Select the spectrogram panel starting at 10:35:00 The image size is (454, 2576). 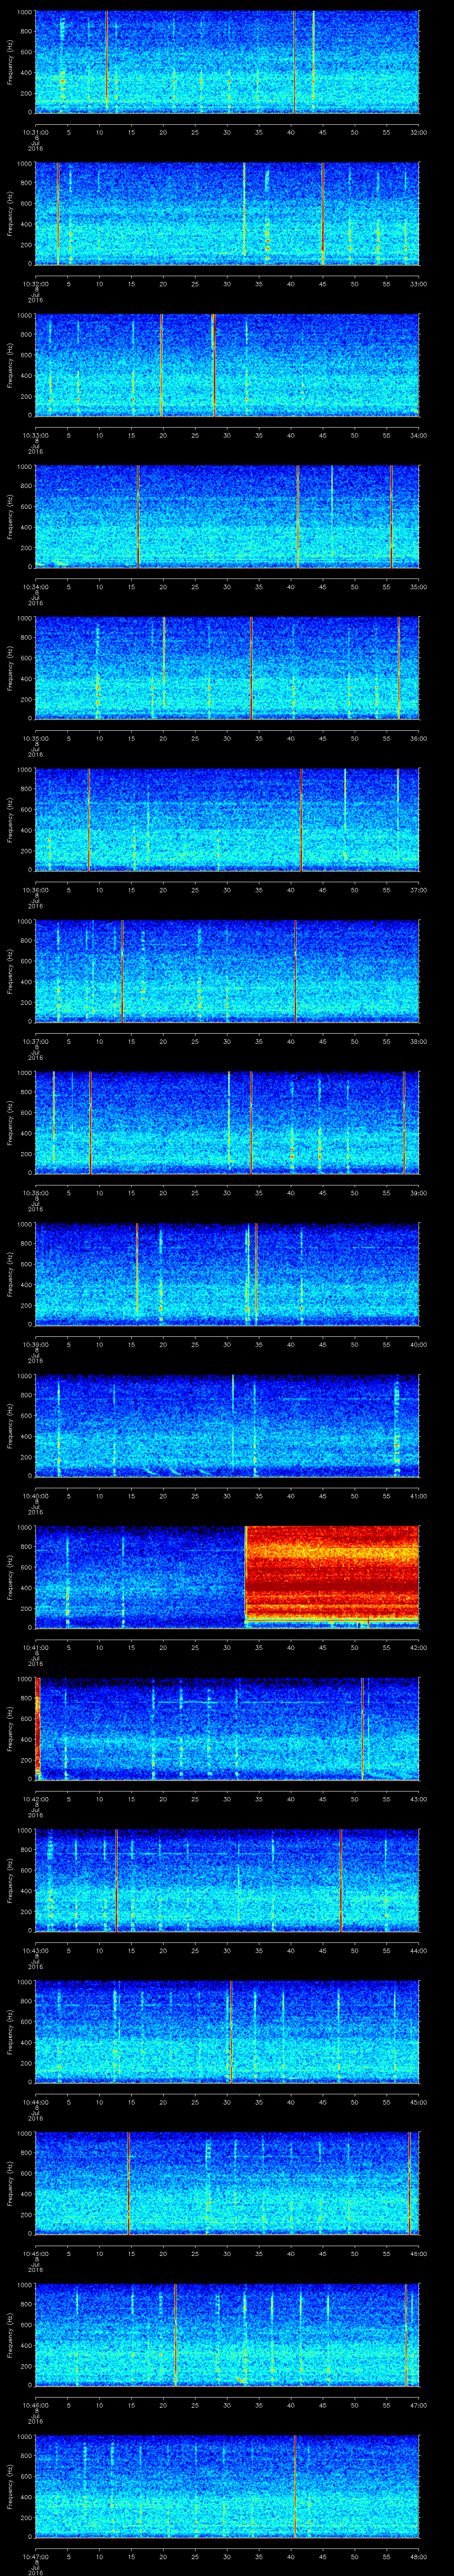tap(227, 668)
